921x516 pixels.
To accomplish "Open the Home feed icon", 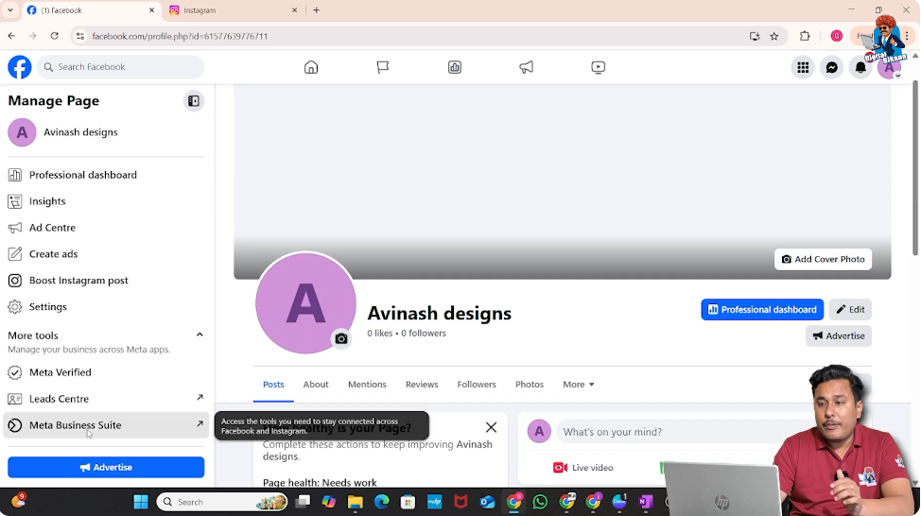I will [x=311, y=67].
